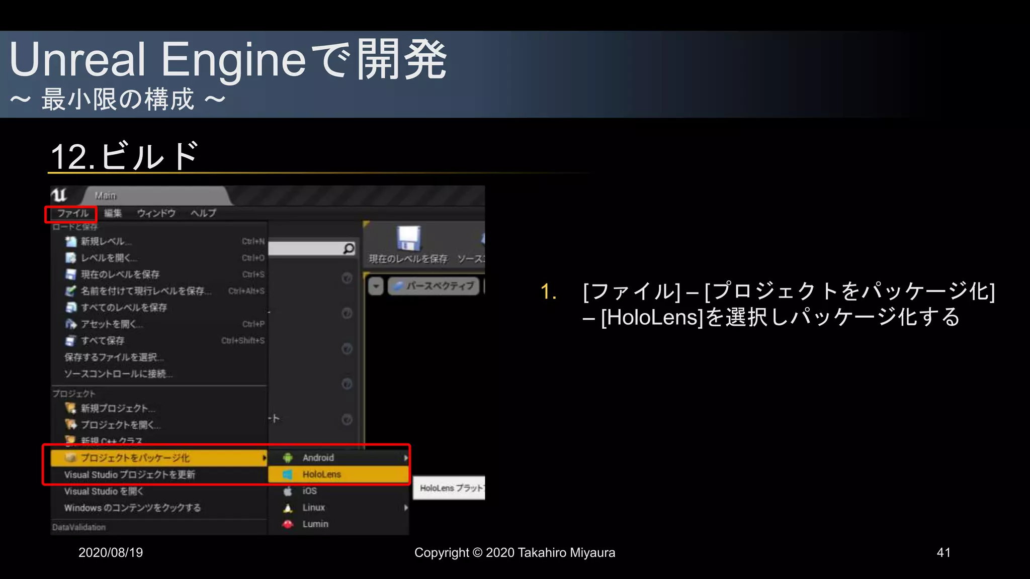Image resolution: width=1030 pixels, height=579 pixels.
Task: Choose iOS packaging platform
Action: click(x=338, y=491)
